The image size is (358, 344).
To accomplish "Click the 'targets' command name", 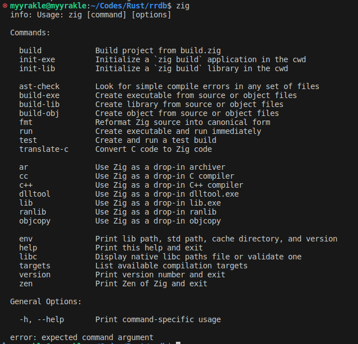I will 35,266.
